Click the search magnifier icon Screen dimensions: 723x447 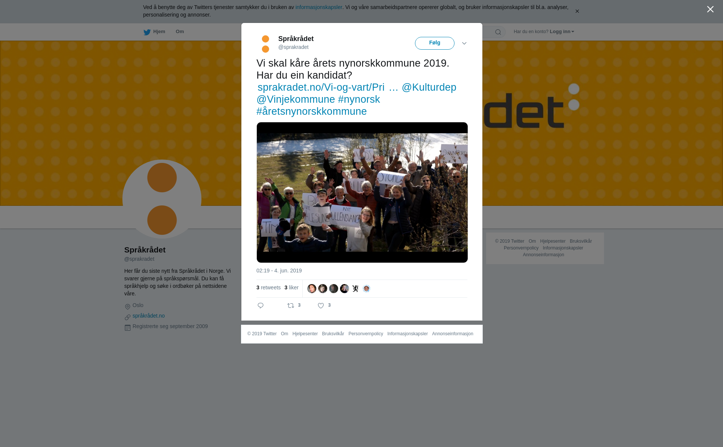(x=498, y=32)
